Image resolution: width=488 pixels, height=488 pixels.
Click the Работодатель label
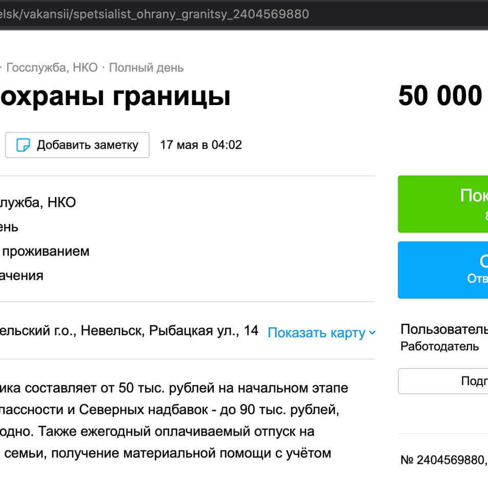pos(439,347)
